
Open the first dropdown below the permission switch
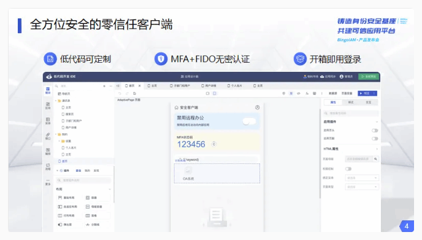362,178
